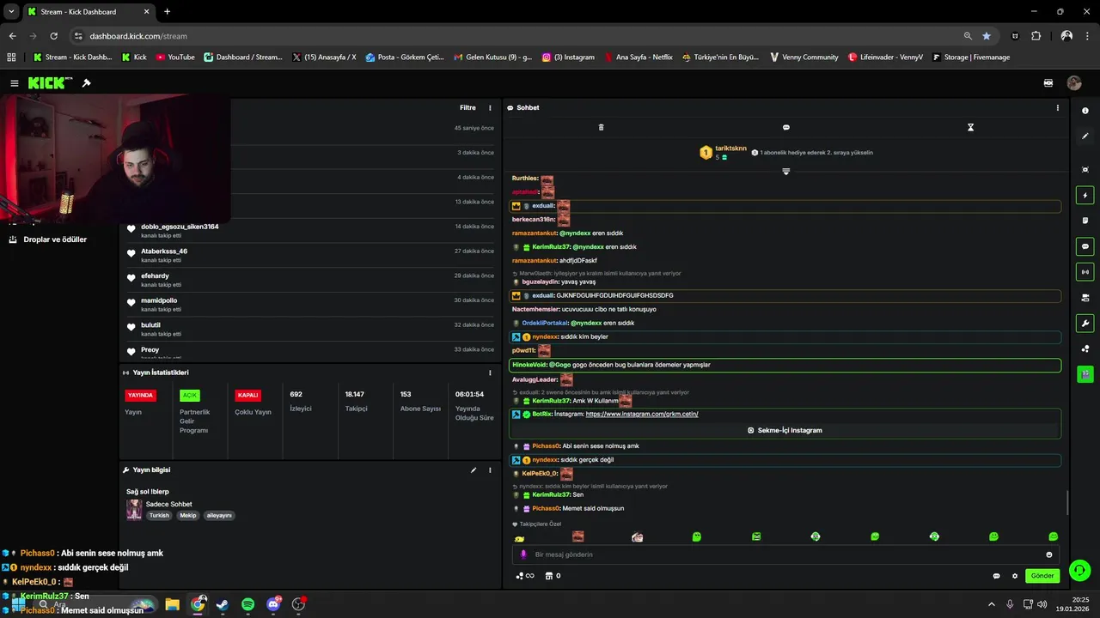
Task: Toggle the broadcast signal widget in sidebar
Action: [x=1085, y=272]
